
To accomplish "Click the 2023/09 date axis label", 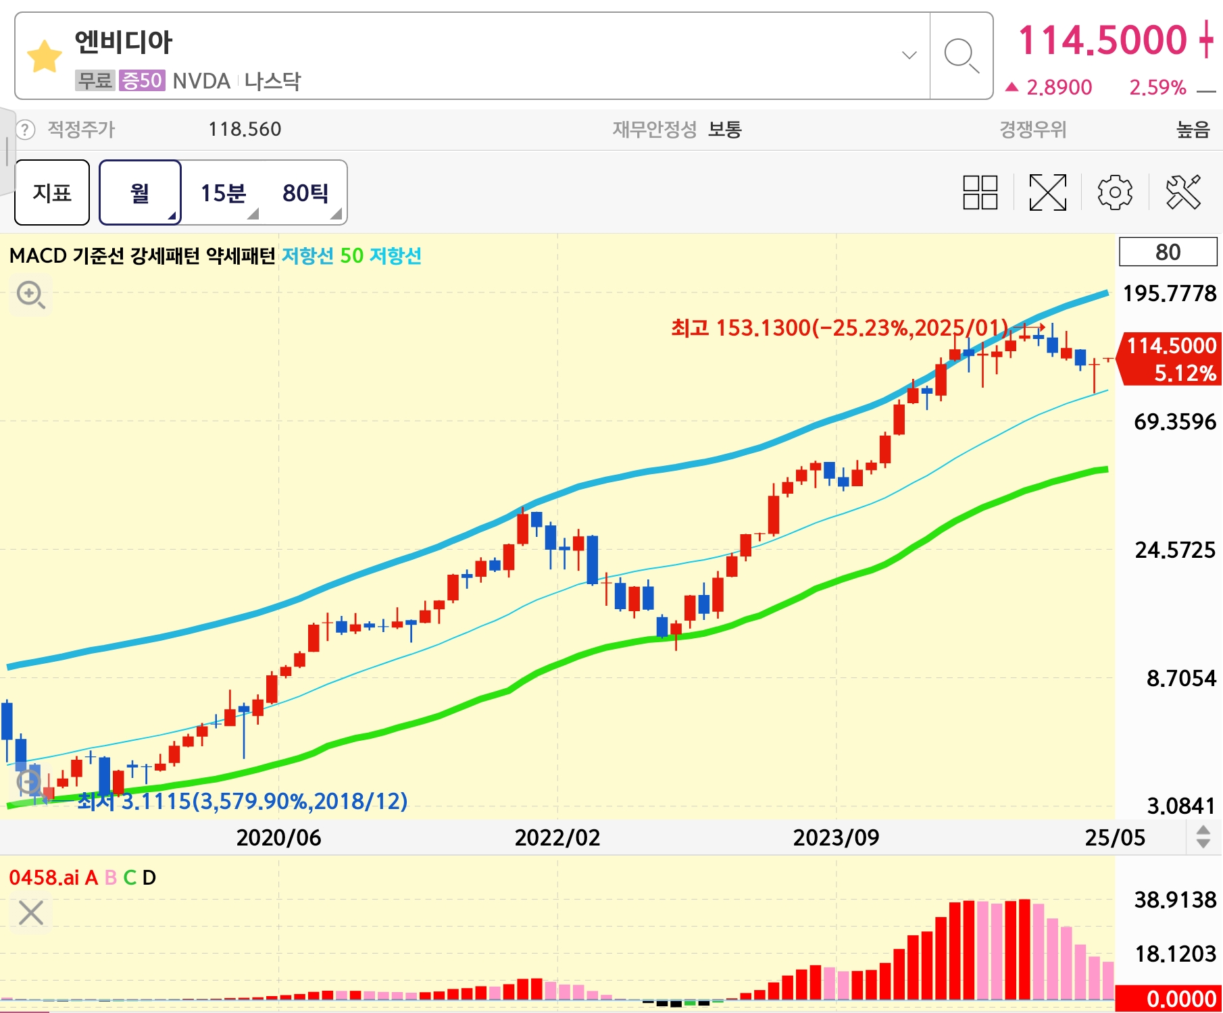I will [837, 837].
